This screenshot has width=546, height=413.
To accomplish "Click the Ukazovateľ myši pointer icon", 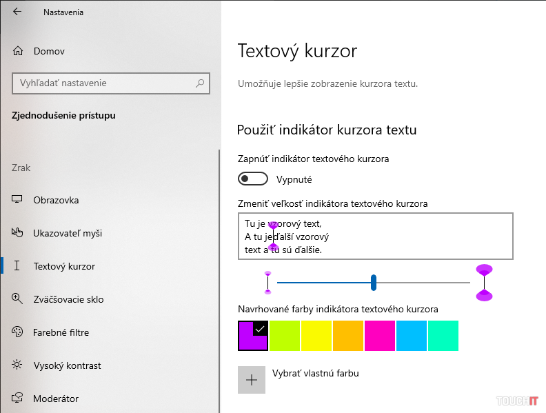I will coord(18,233).
